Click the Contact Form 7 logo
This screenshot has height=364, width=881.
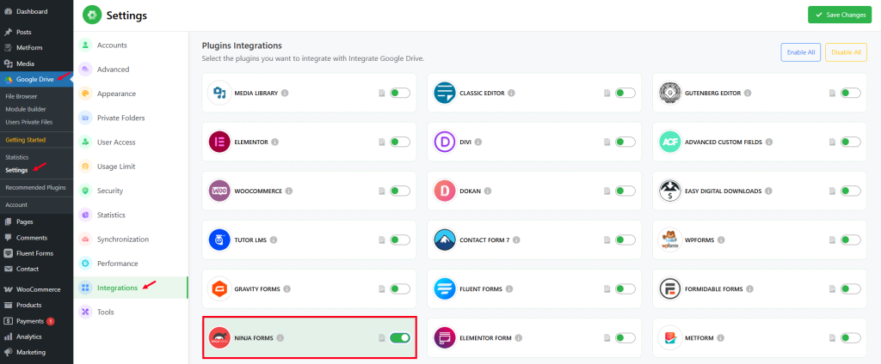(x=445, y=240)
